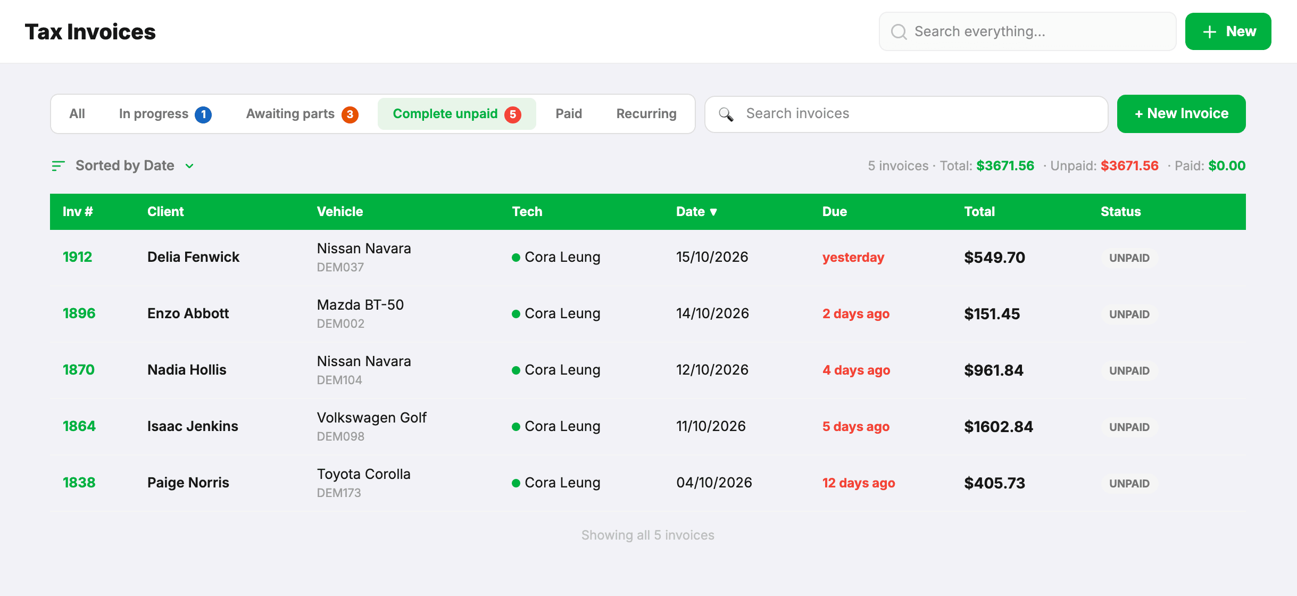Sort by the Client column header

[165, 212]
